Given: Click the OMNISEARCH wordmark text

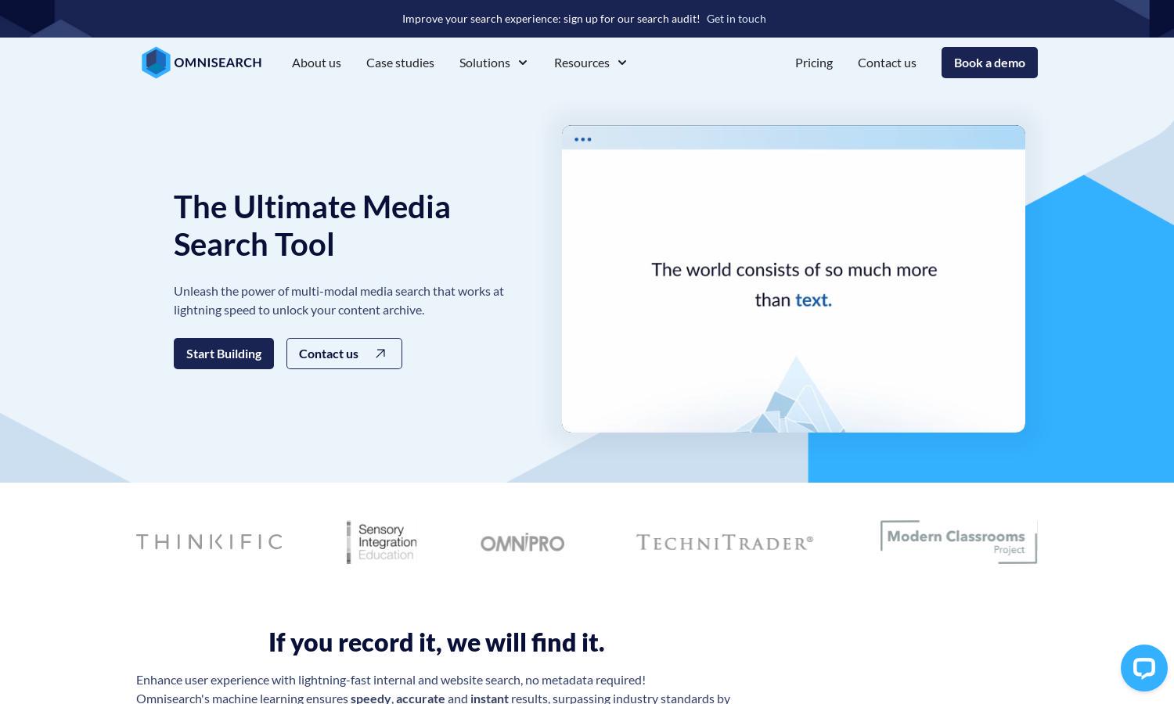Looking at the screenshot, I should (218, 63).
